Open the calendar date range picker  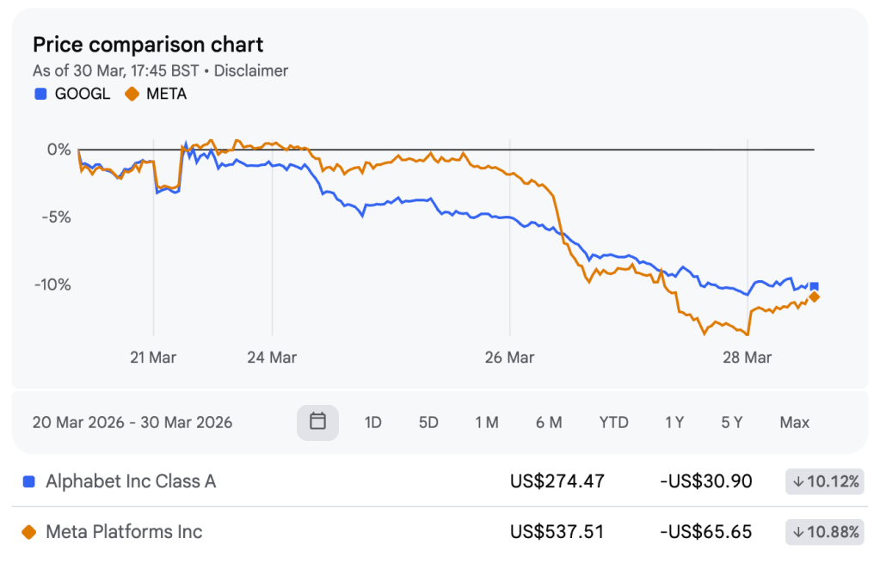tap(317, 422)
